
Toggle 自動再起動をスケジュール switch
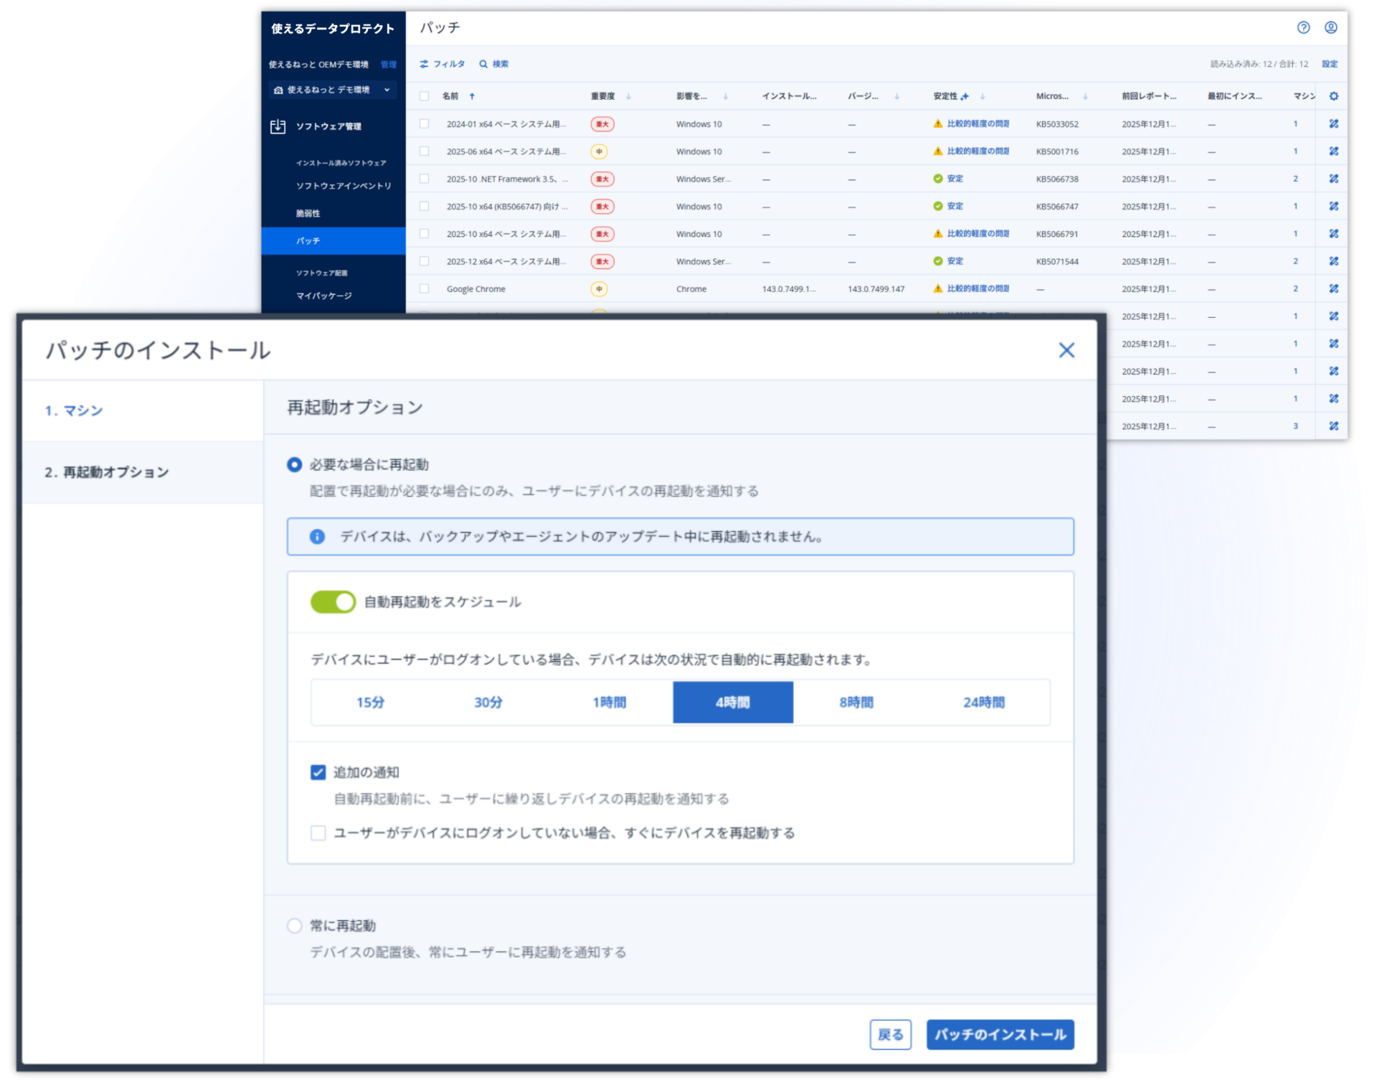[x=333, y=601]
